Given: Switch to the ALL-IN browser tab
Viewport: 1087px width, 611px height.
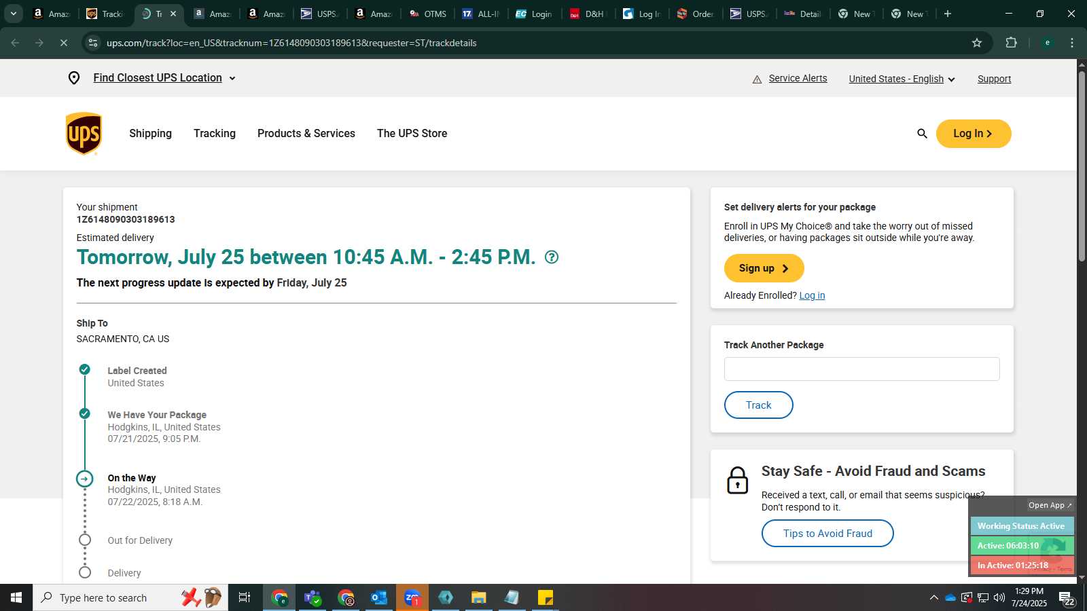Looking at the screenshot, I should coord(481,14).
